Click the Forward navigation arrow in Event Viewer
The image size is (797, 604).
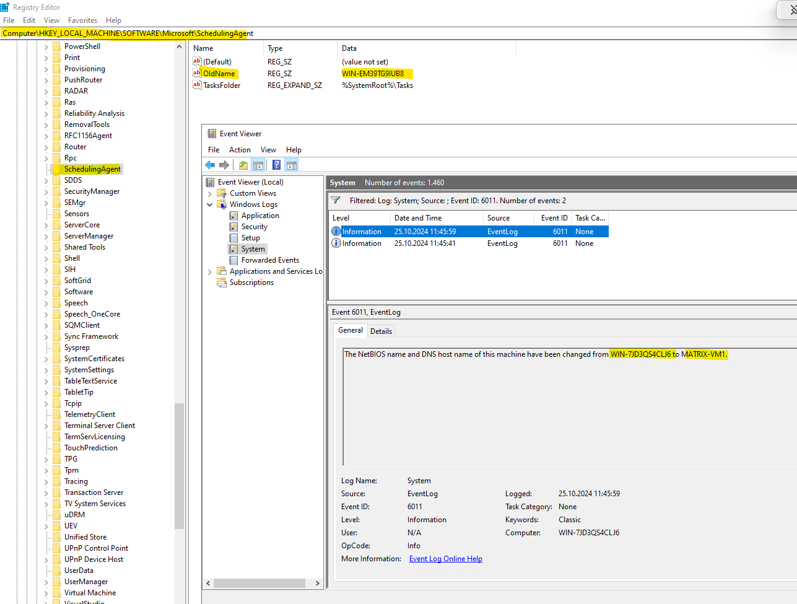click(x=224, y=165)
